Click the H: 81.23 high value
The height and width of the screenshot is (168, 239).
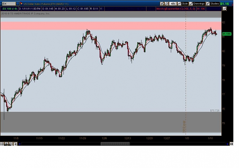[60, 9]
